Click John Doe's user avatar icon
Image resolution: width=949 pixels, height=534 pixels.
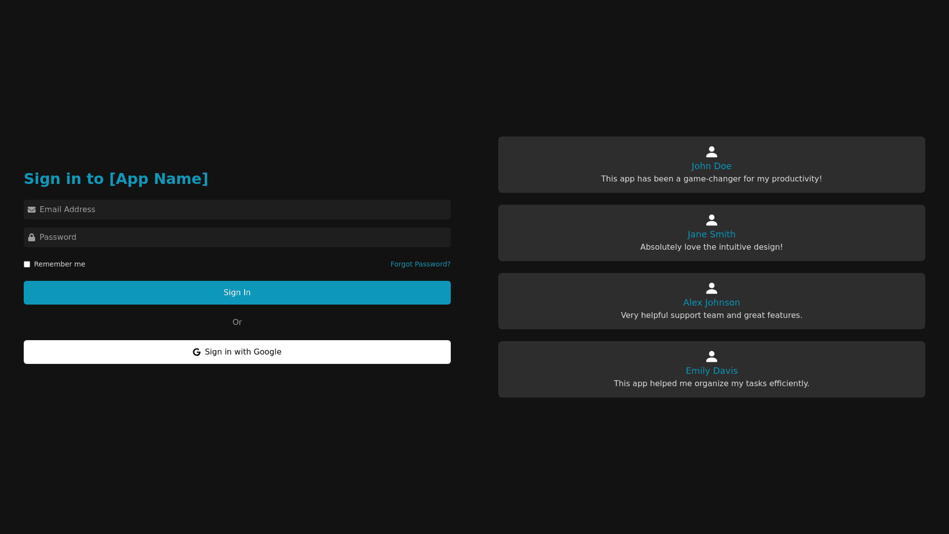(x=711, y=152)
